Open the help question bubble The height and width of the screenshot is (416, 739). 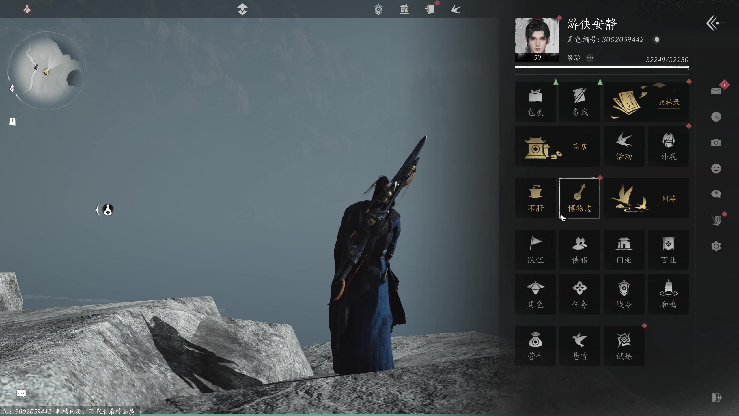point(716,194)
